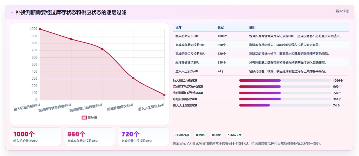The width and height of the screenshot is (359, 156).
Task: Click the chart point for 形成补货建议SKU
Action: (133, 78)
